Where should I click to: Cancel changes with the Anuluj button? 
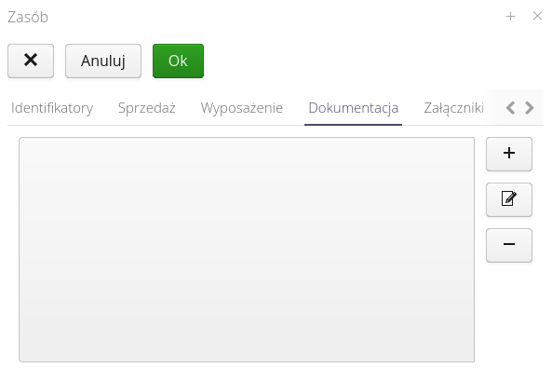(103, 61)
